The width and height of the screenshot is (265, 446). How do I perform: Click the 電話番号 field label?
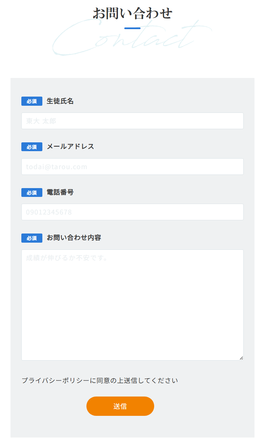[60, 192]
